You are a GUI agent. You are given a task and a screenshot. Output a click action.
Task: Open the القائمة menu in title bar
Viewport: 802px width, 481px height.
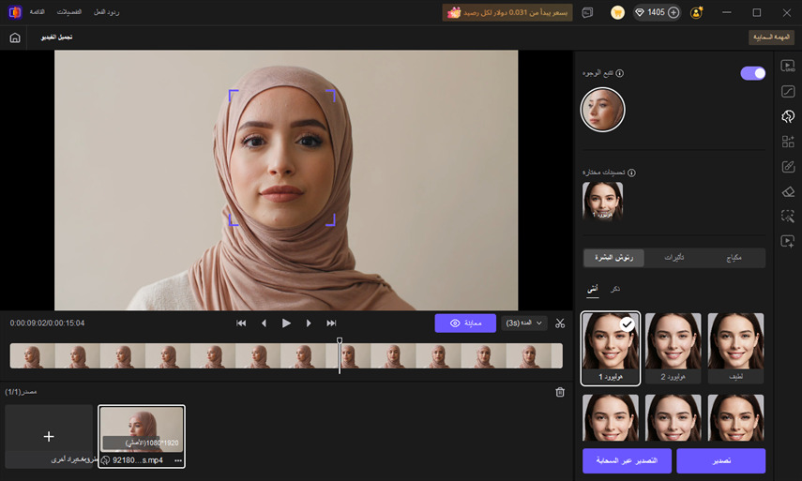coord(38,12)
